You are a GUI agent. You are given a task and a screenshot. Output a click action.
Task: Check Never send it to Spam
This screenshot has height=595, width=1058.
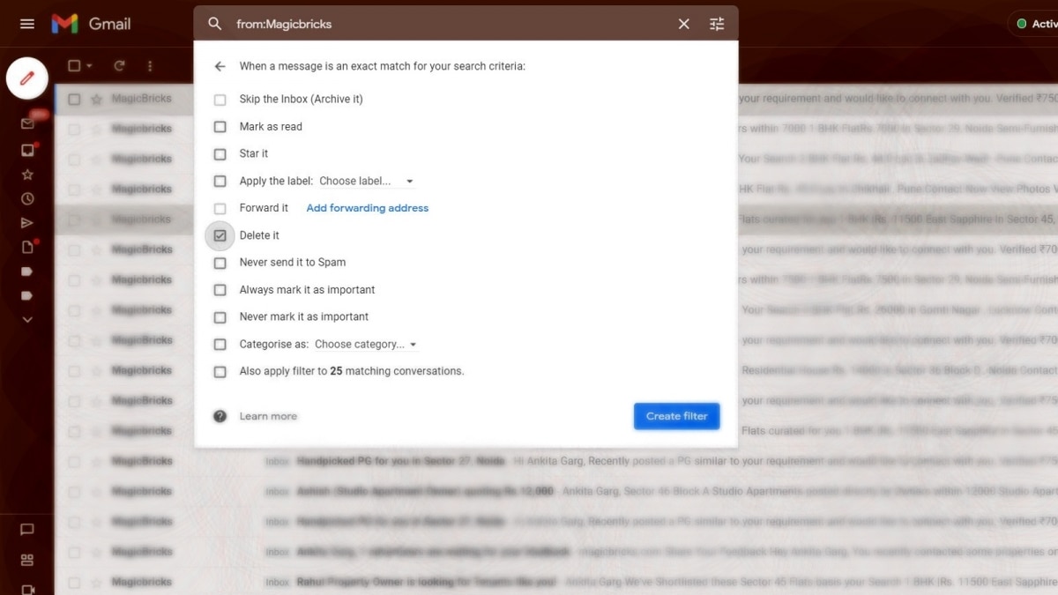click(x=220, y=263)
